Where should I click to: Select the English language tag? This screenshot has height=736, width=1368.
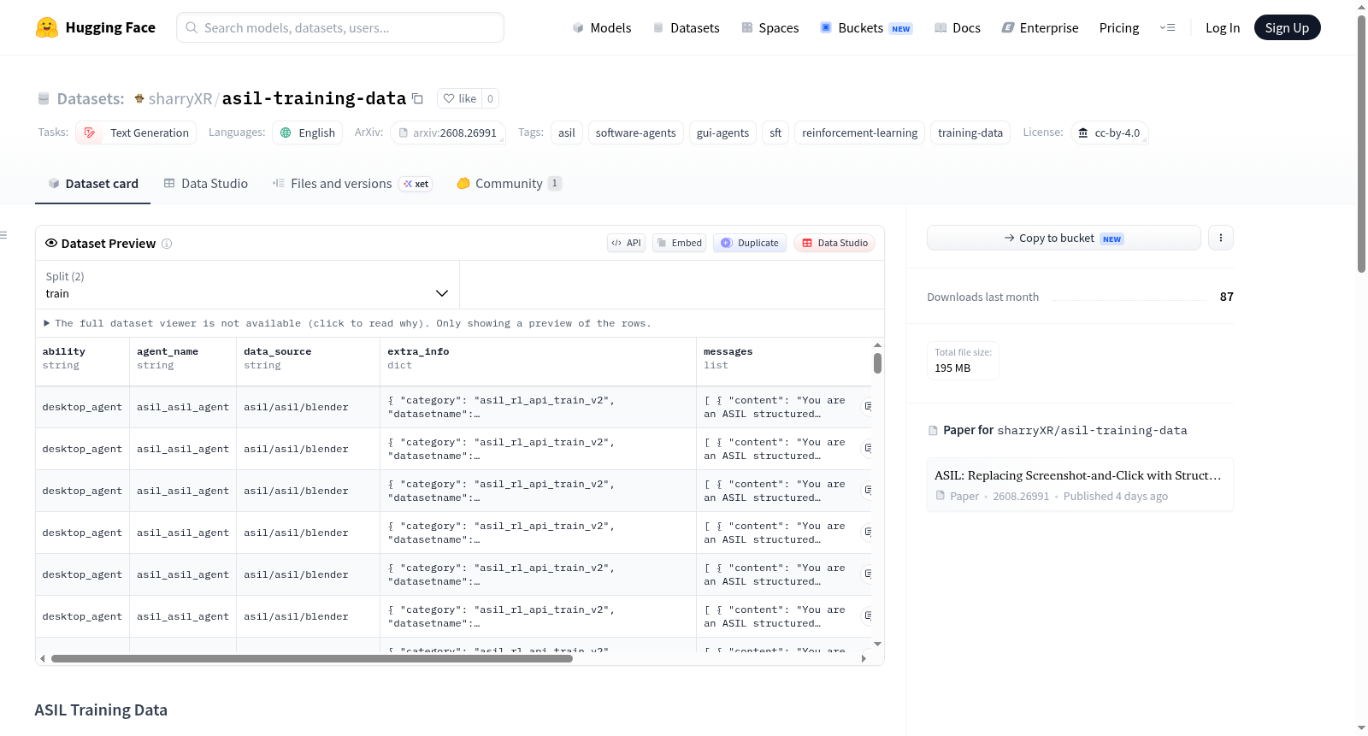coord(308,132)
